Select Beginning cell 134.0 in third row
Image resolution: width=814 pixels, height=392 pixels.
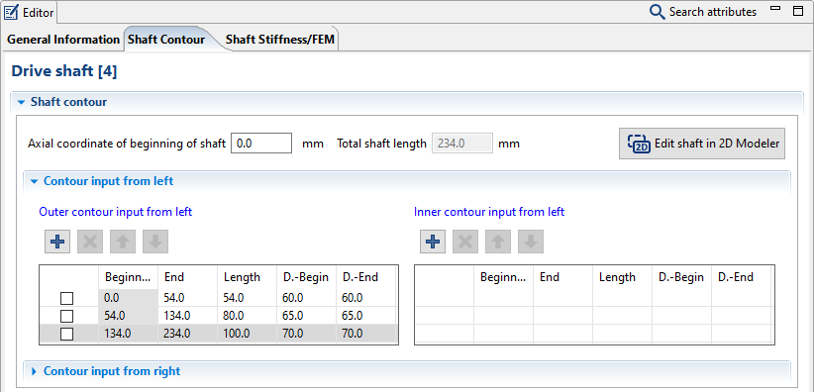click(x=128, y=334)
